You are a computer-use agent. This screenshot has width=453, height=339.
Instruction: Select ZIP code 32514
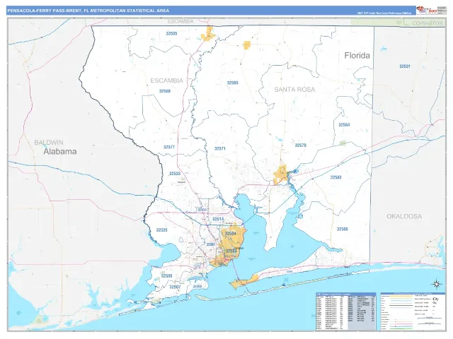[x=218, y=220]
